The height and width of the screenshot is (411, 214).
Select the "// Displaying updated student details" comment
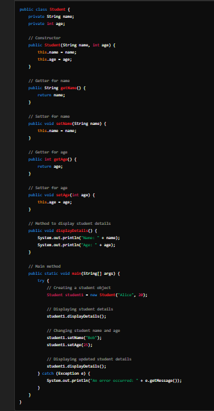tap(89, 359)
